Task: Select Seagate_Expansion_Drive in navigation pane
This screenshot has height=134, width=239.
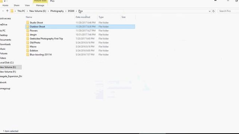Action: (x=11, y=76)
